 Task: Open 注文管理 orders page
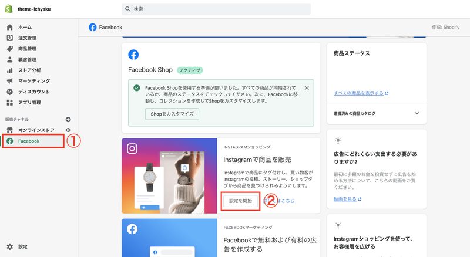27,38
